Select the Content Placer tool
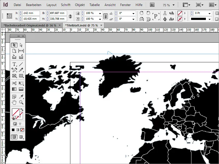 pyautogui.click(x=21, y=57)
